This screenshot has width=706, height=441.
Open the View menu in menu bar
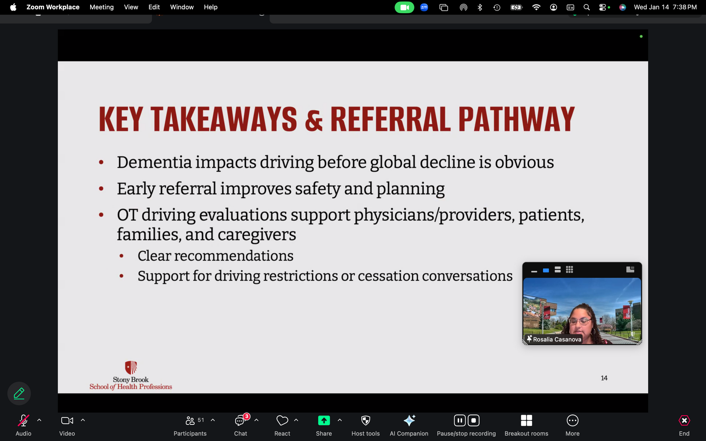pyautogui.click(x=131, y=7)
